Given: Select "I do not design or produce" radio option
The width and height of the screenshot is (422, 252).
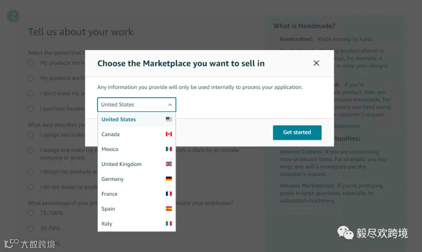Looking at the screenshot, I should pyautogui.click(x=31, y=187).
